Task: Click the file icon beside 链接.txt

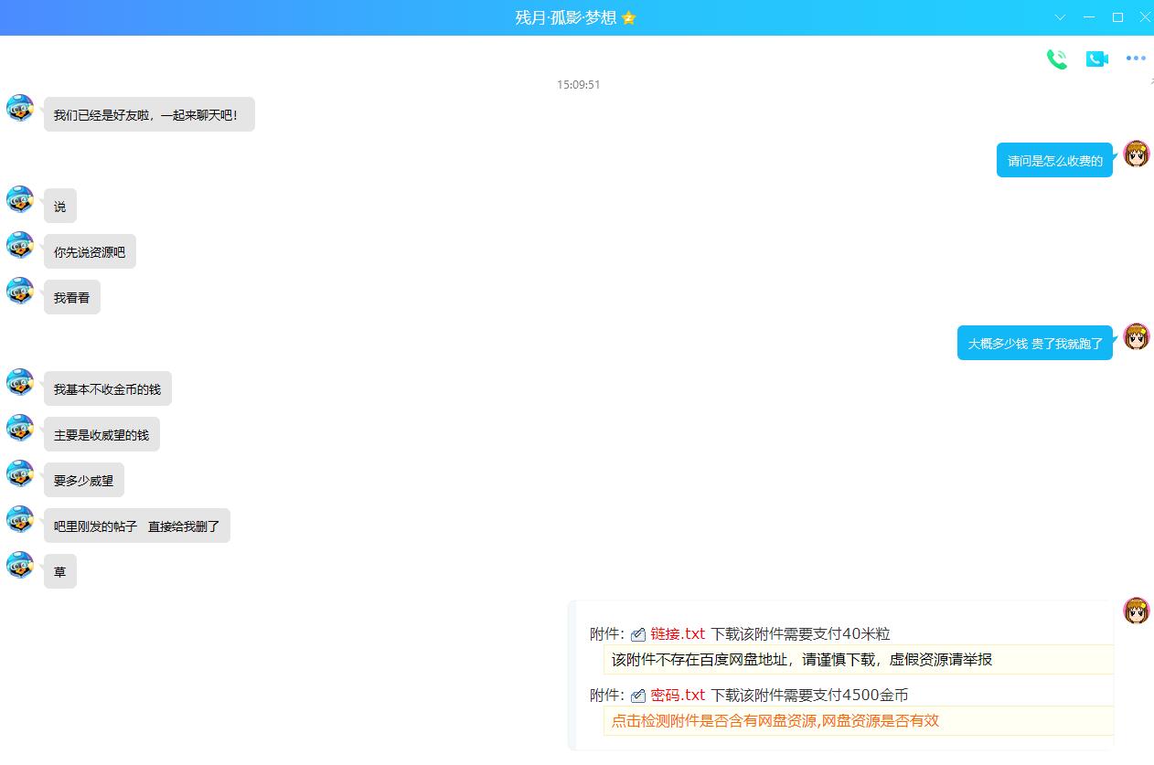Action: (x=638, y=634)
